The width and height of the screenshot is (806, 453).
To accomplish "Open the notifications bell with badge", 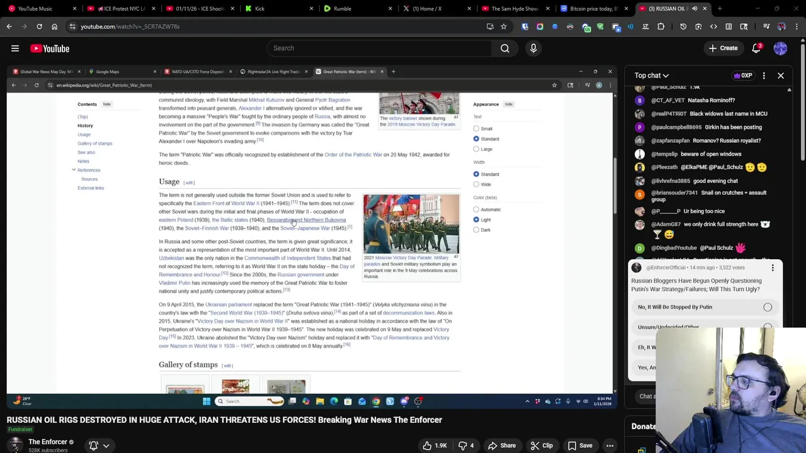I will click(x=756, y=48).
